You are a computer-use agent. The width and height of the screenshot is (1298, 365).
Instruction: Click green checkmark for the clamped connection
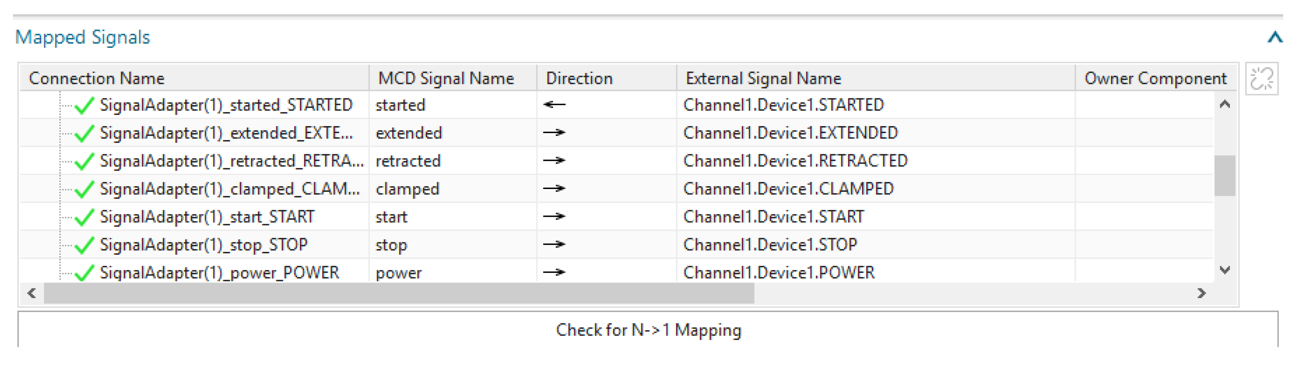click(x=84, y=189)
